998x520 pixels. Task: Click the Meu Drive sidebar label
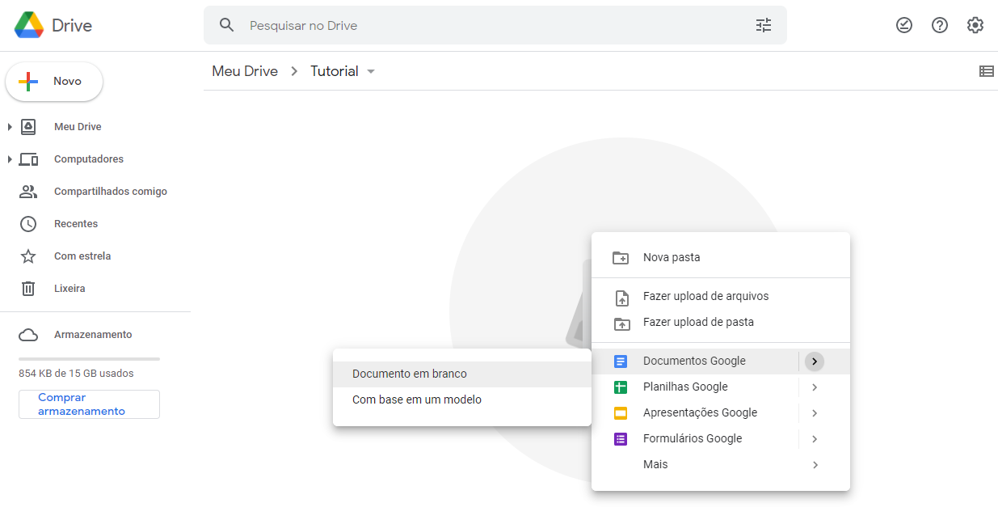tap(78, 127)
